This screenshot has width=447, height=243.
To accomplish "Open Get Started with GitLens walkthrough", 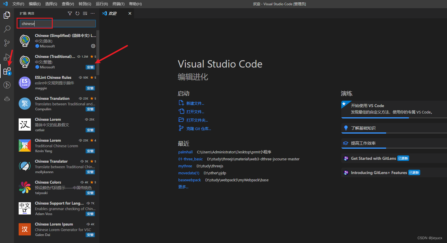I will pos(394,158).
